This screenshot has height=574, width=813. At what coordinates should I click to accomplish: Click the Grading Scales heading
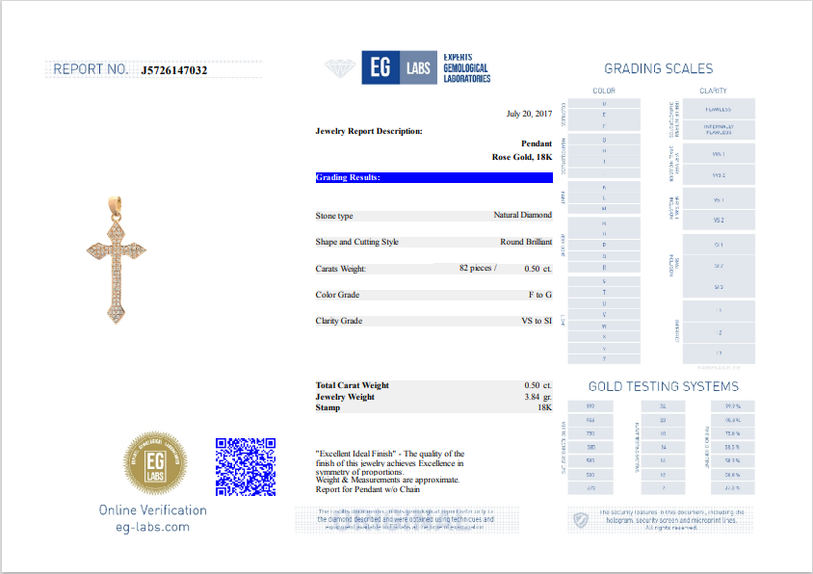[658, 68]
